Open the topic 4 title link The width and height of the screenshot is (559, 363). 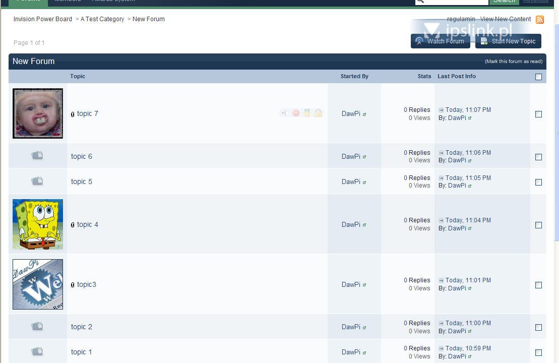coord(87,224)
